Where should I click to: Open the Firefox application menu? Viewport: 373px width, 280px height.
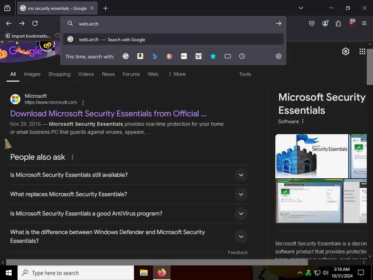[x=364, y=23]
